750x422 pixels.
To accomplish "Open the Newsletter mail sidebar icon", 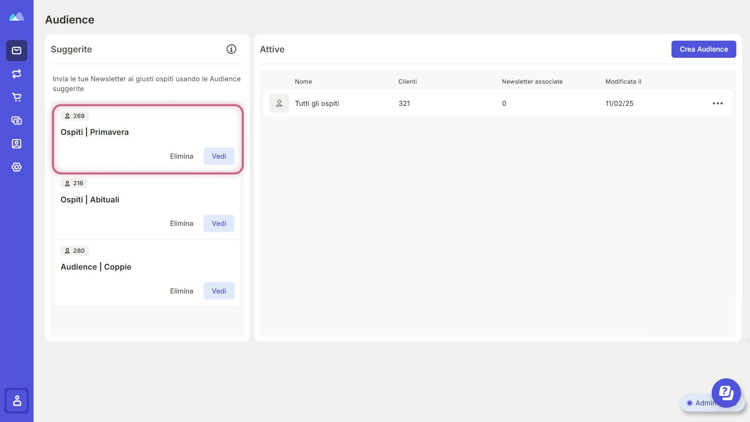I will tap(16, 50).
